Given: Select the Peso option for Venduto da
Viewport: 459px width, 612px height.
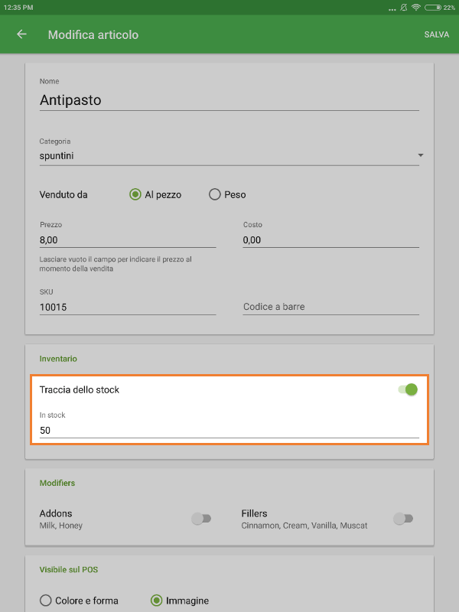Looking at the screenshot, I should click(x=215, y=194).
